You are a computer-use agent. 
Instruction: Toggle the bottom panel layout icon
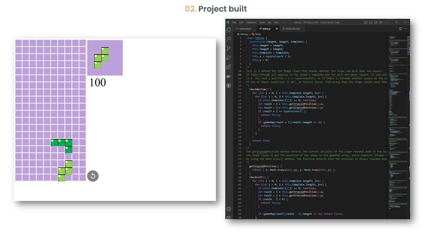coord(371,23)
